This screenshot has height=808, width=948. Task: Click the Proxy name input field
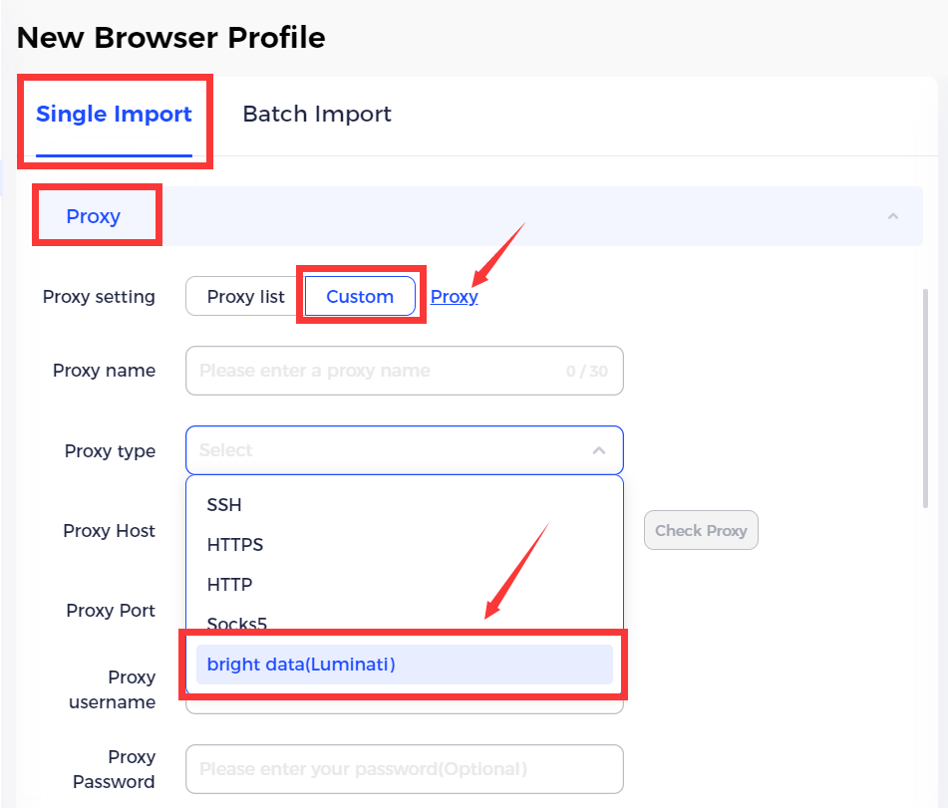pos(404,370)
